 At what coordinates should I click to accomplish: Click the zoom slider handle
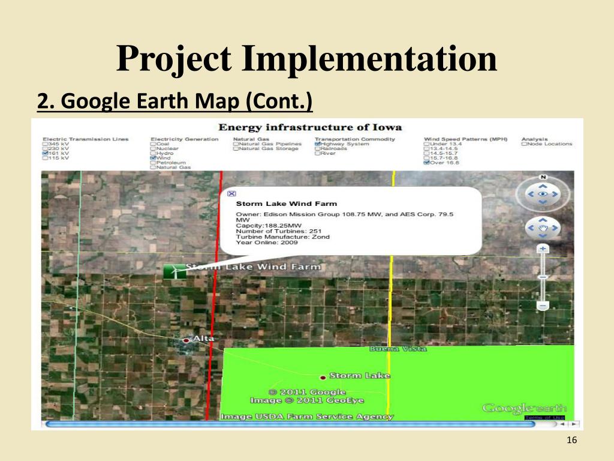[543, 277]
